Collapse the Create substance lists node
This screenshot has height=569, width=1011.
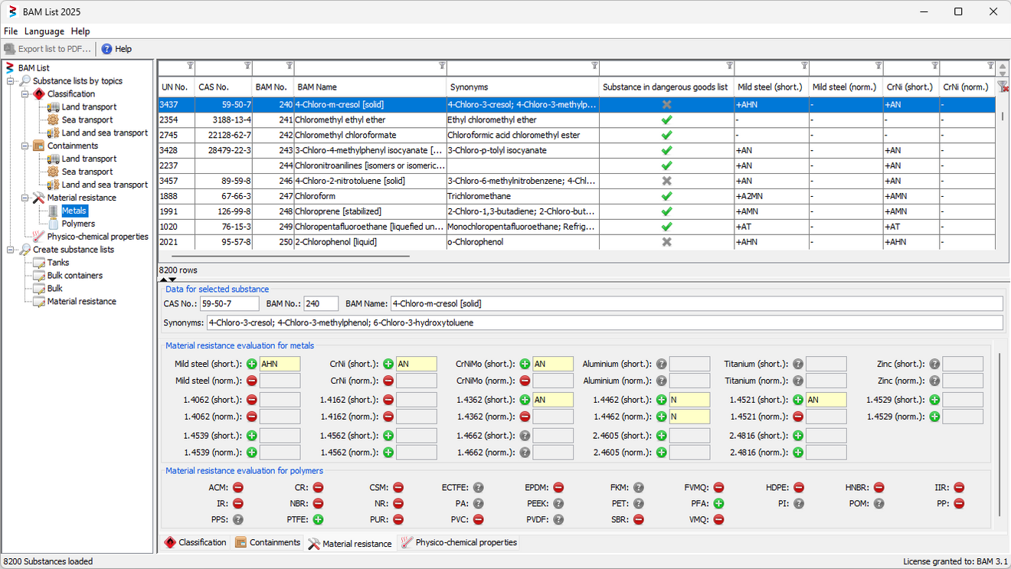click(x=10, y=250)
